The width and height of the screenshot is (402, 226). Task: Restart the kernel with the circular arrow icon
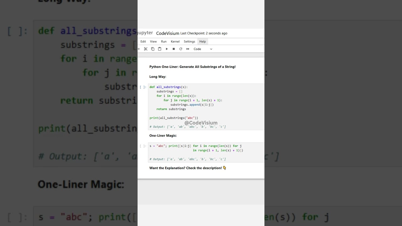click(x=181, y=49)
